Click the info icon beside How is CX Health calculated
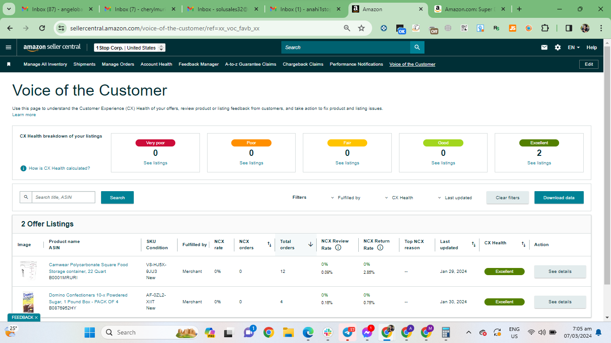The height and width of the screenshot is (343, 611). (x=23, y=168)
